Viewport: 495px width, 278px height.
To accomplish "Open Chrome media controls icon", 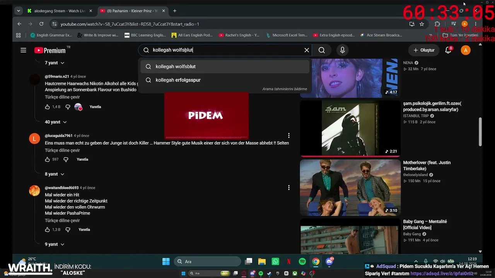I will [453, 24].
